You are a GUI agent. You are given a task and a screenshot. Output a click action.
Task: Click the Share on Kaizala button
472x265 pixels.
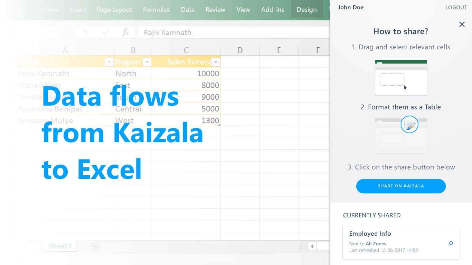click(x=401, y=186)
